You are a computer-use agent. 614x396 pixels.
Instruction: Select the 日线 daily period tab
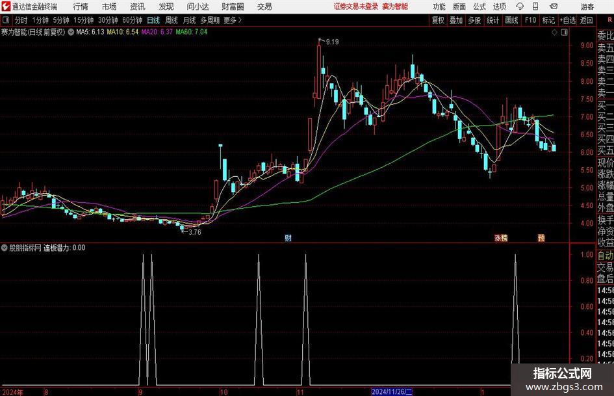(x=153, y=20)
